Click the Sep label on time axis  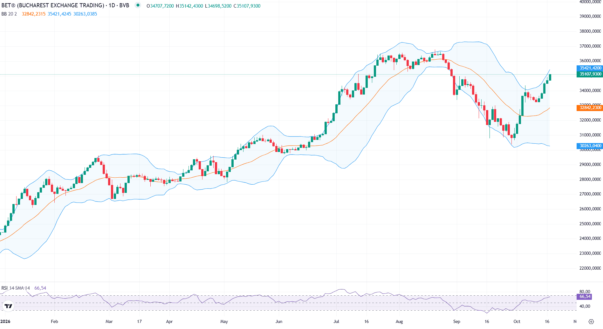pyautogui.click(x=456, y=321)
